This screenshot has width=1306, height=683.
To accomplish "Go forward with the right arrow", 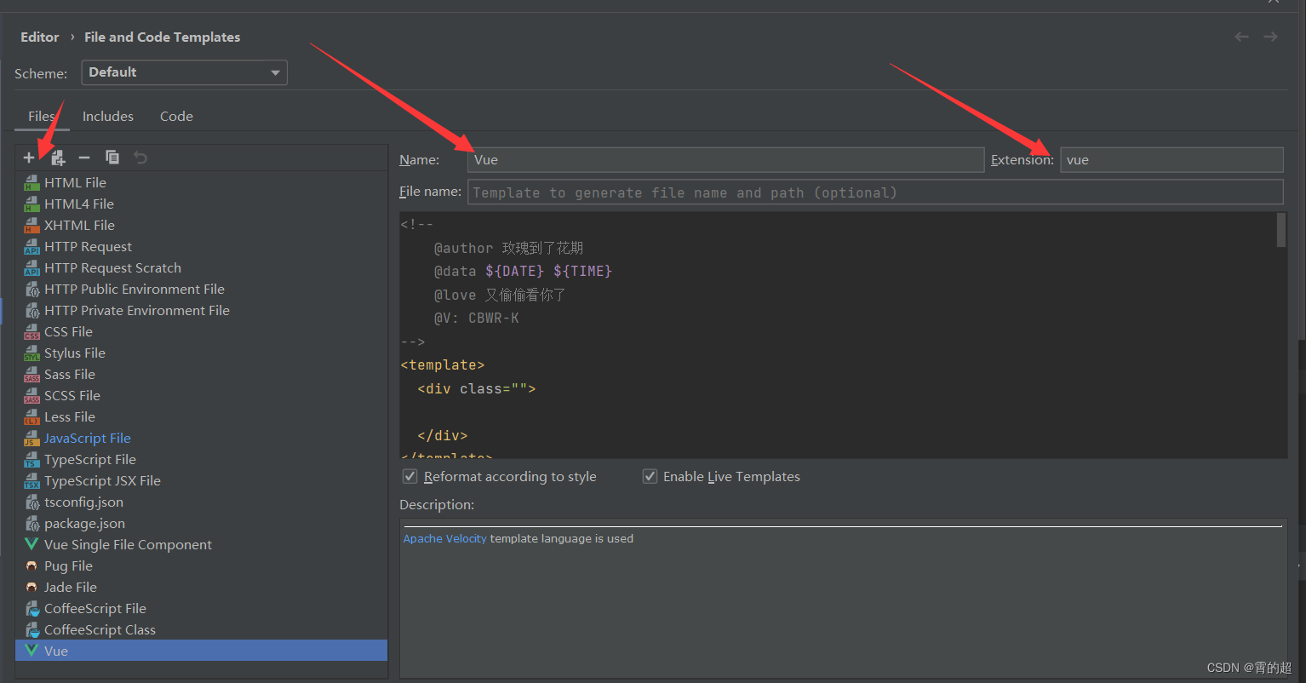I will (1270, 37).
